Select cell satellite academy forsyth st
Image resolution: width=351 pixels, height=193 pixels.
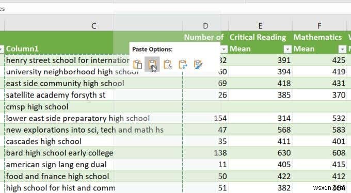click(x=93, y=95)
